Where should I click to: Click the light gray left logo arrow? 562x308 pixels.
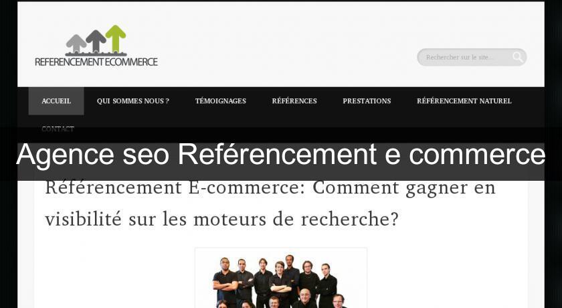(x=76, y=44)
